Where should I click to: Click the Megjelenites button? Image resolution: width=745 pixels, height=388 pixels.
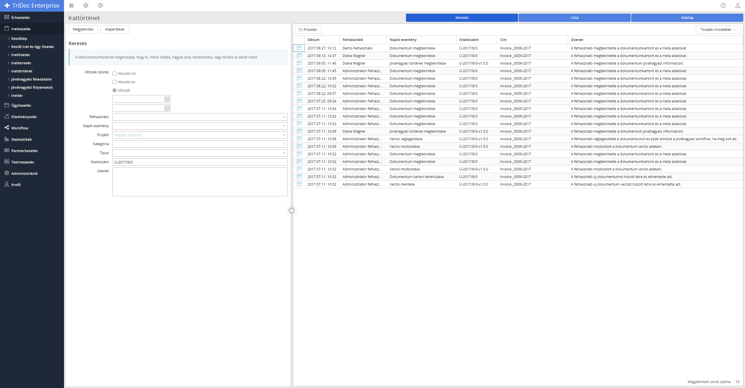(x=83, y=29)
